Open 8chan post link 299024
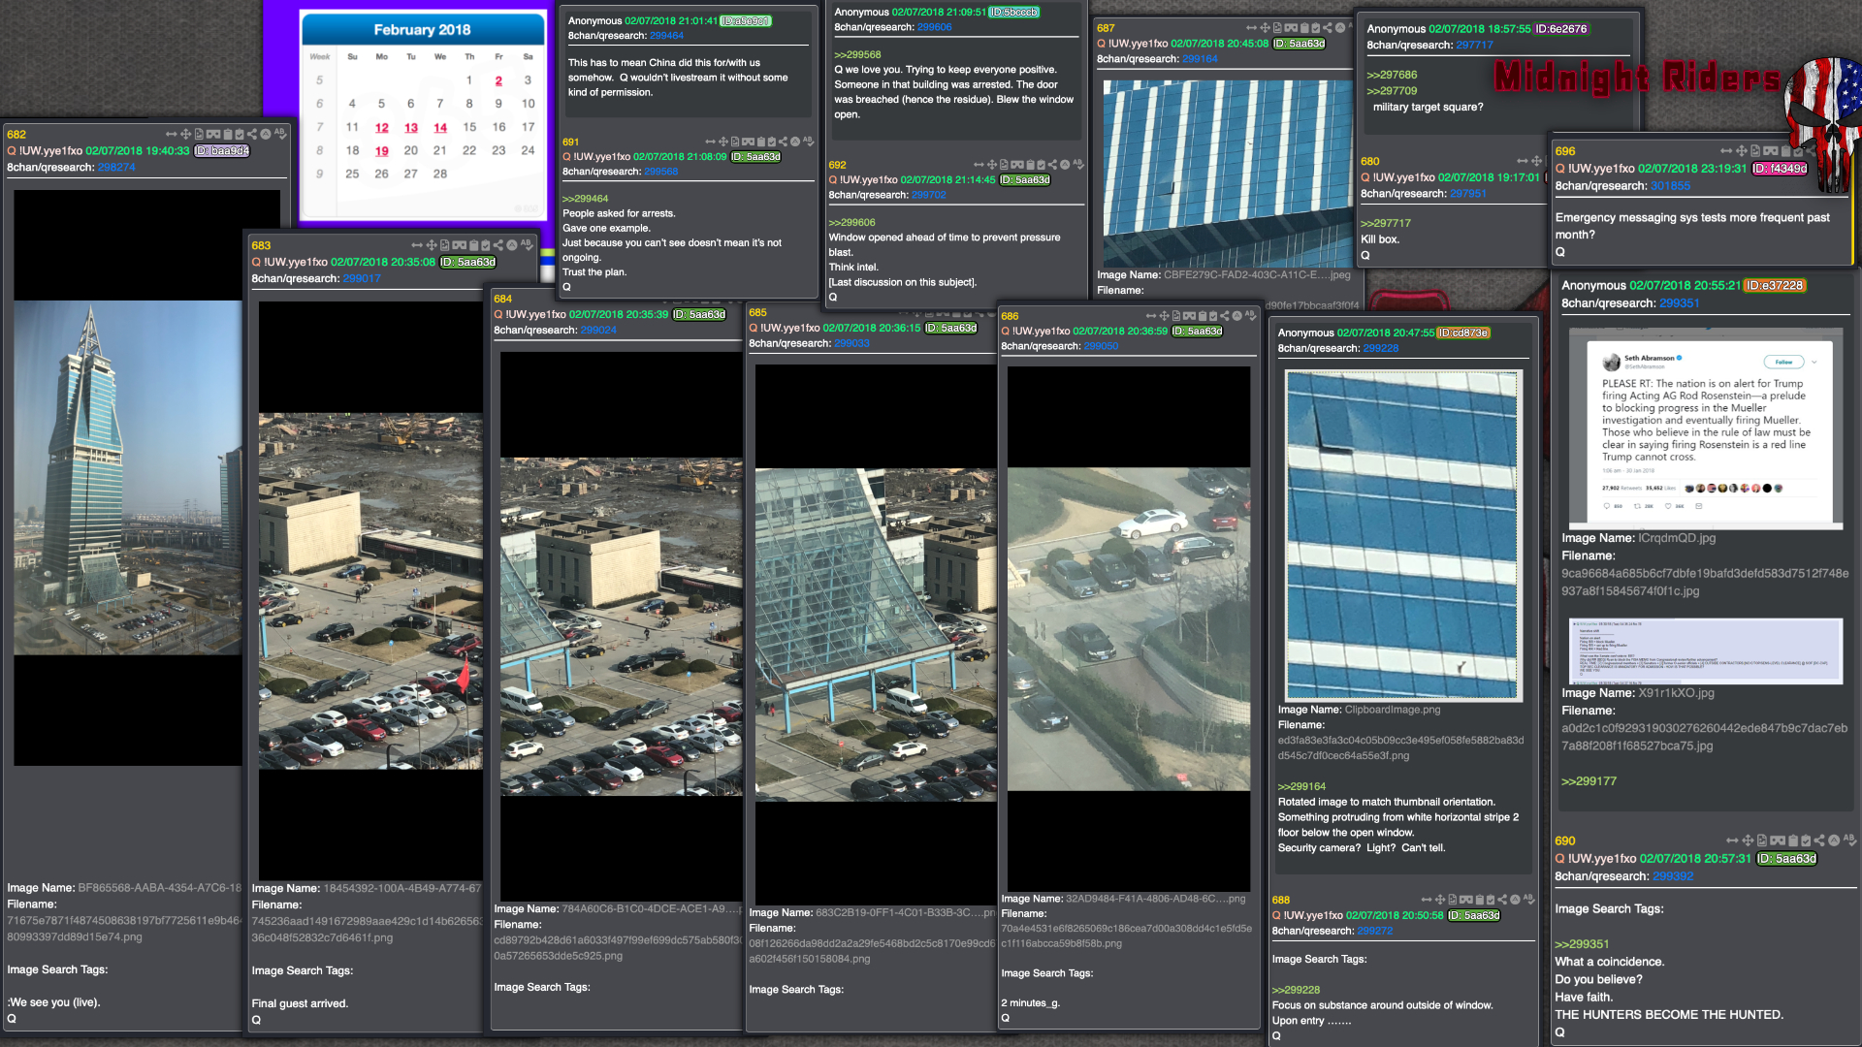The height and width of the screenshot is (1047, 1862). click(x=598, y=330)
